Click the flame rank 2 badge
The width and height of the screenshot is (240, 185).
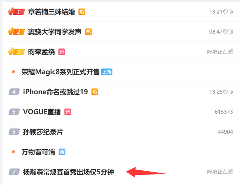coord(16,31)
